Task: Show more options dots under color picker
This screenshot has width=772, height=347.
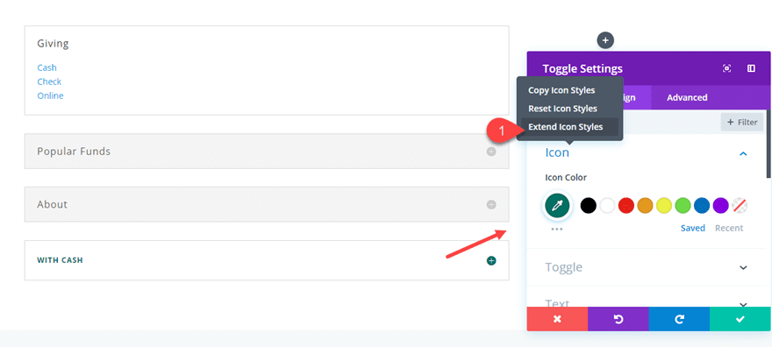Action: click(557, 229)
